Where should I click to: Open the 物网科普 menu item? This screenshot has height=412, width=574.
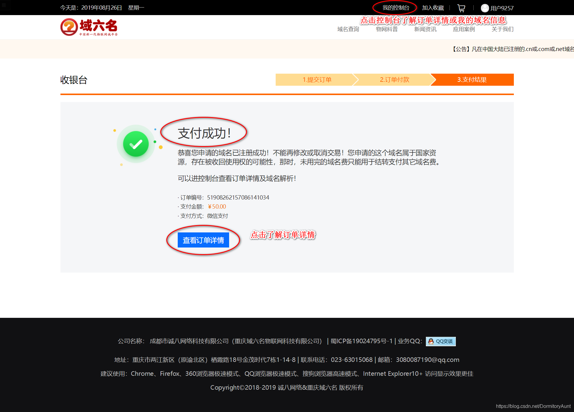click(387, 29)
